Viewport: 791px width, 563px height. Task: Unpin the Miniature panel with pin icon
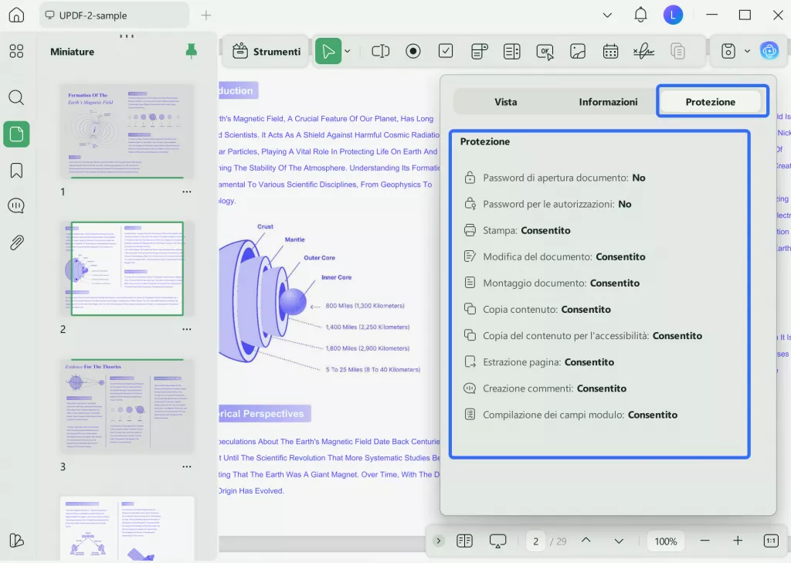pos(191,51)
